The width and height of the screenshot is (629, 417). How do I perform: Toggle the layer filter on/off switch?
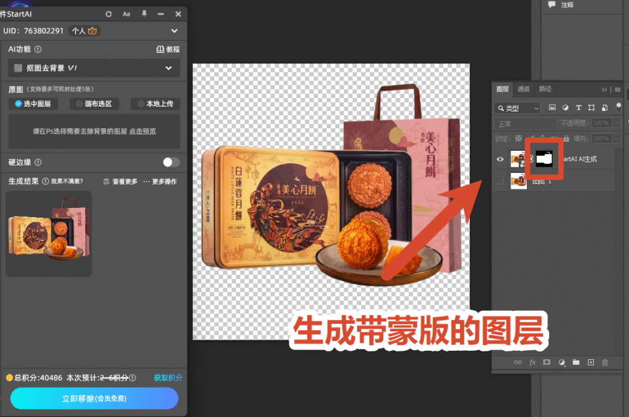619,107
